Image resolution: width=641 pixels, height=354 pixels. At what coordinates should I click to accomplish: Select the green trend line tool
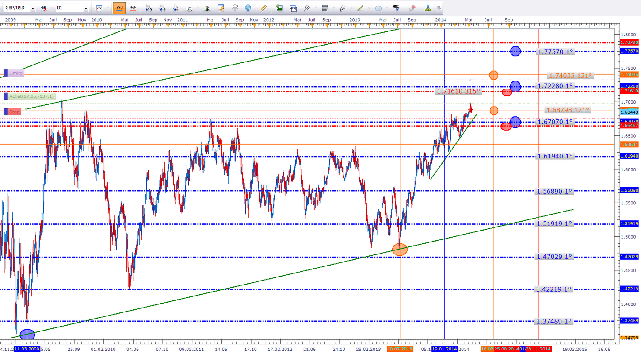pyautogui.click(x=360, y=8)
